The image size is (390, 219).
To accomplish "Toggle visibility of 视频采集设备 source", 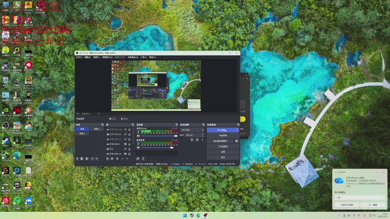I will [125, 134].
